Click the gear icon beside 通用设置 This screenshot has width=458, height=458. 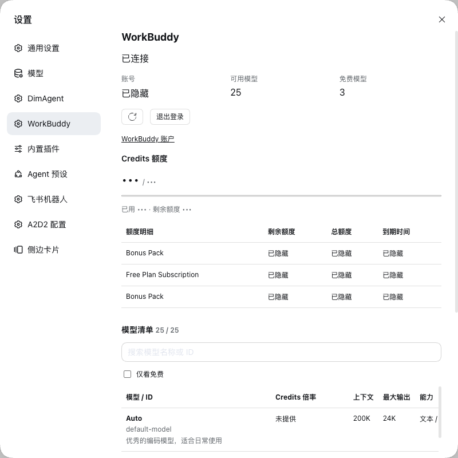click(x=18, y=48)
